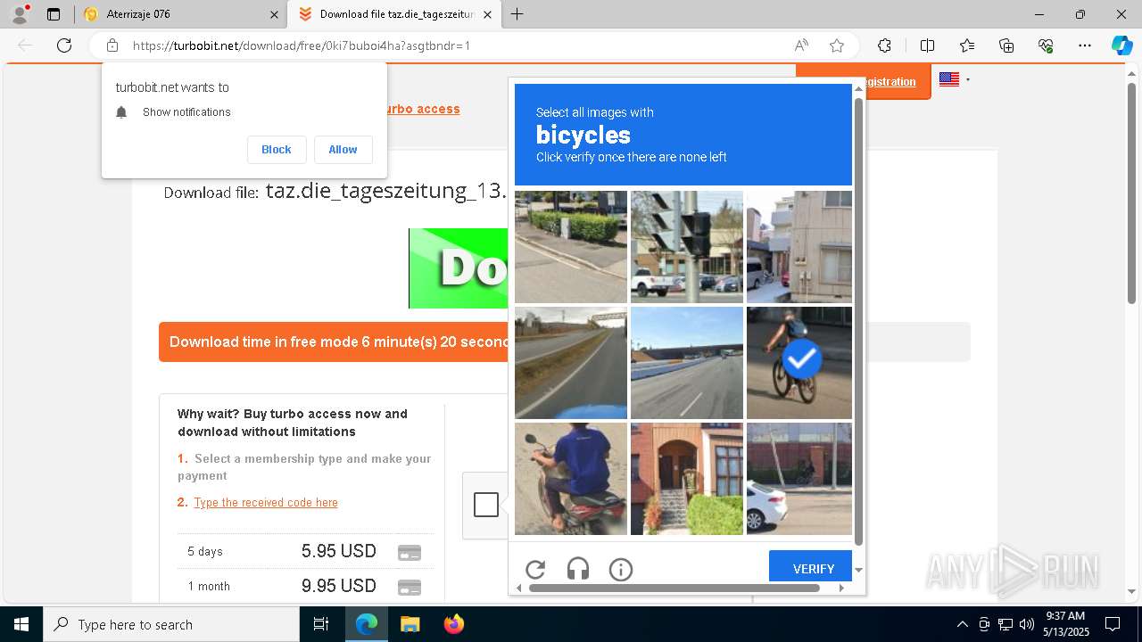The width and height of the screenshot is (1142, 642).
Task: Open language flag dropdown
Action: tap(954, 79)
